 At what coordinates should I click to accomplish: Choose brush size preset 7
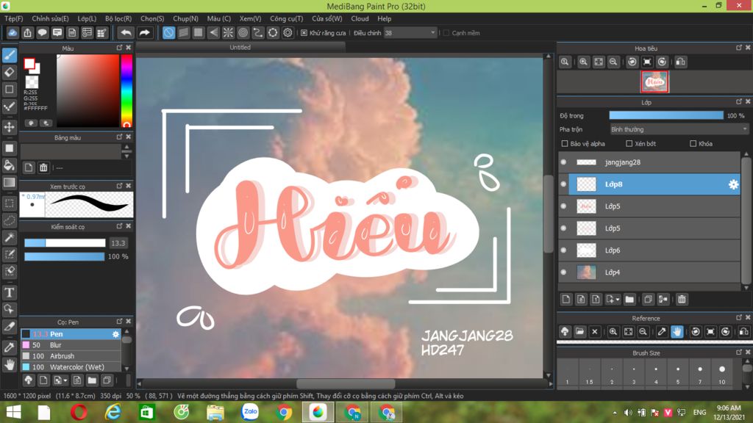pyautogui.click(x=700, y=374)
